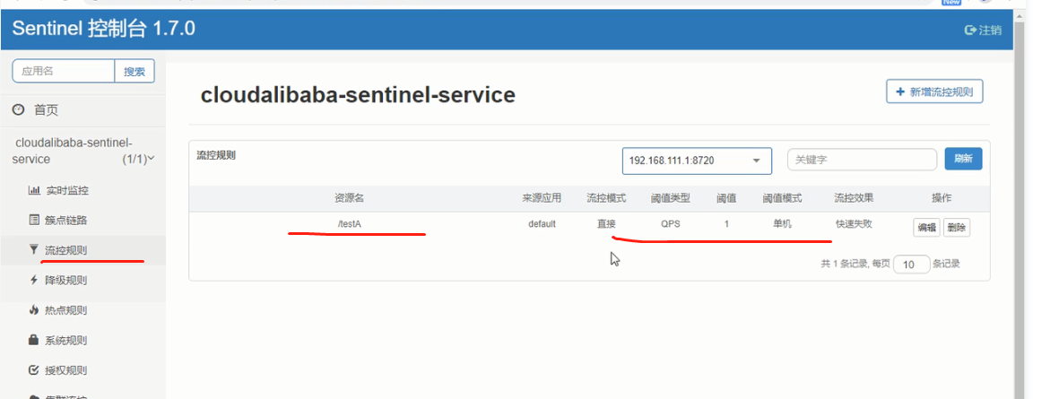Click the 直接 流控模式 cell
This screenshot has height=399, width=1059.
(x=606, y=224)
